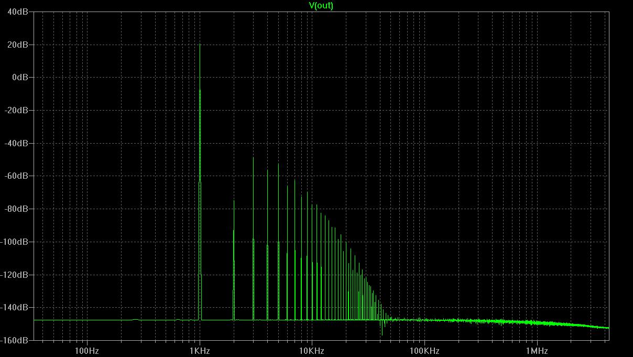Select the -40dB axis label
The height and width of the screenshot is (357, 633).
17,143
